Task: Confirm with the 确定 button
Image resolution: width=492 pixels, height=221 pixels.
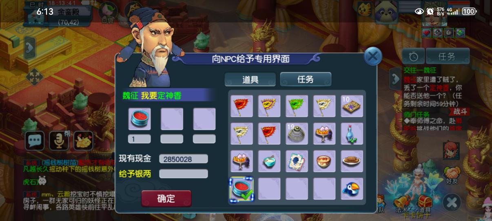Action: point(166,199)
